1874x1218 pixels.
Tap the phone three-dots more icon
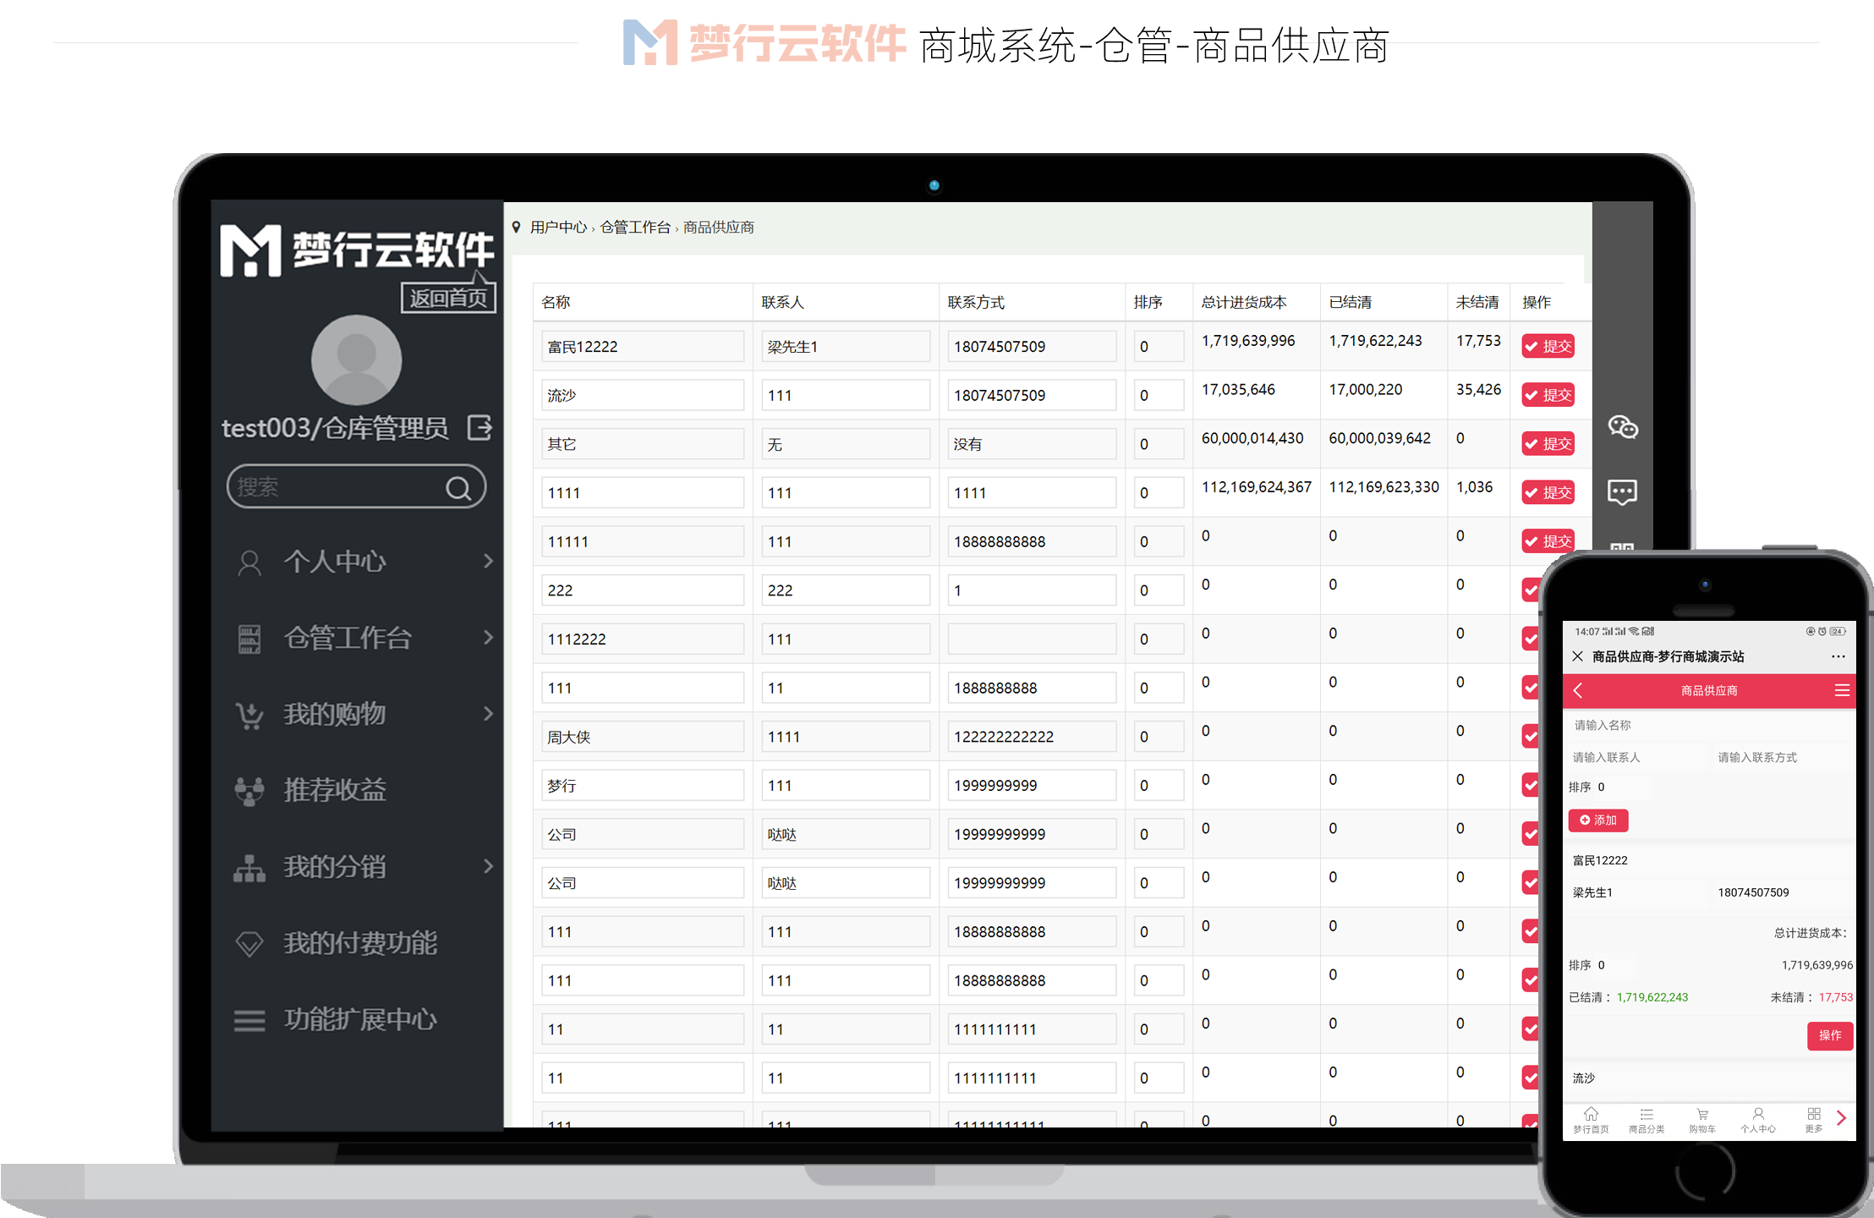(1838, 656)
